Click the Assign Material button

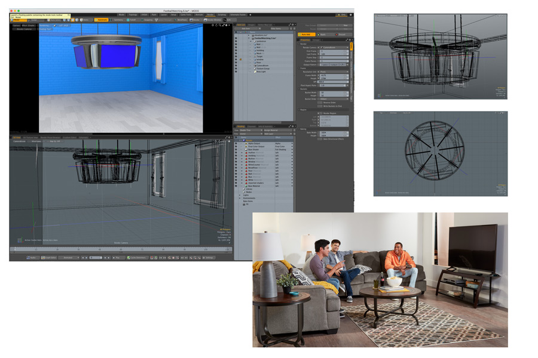pos(277,130)
